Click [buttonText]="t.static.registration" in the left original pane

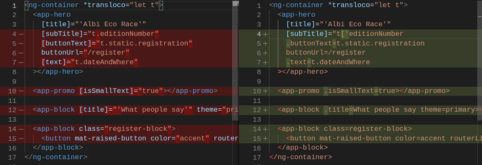117,43
